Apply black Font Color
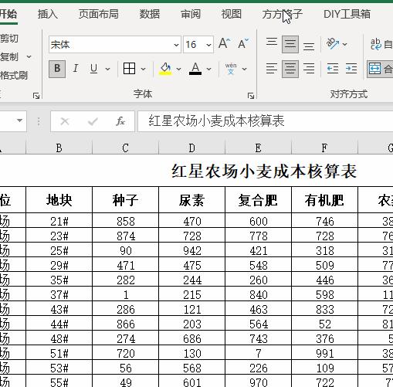 (x=195, y=69)
